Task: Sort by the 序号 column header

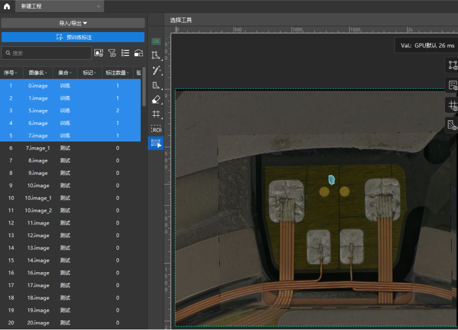Action: (x=10, y=73)
